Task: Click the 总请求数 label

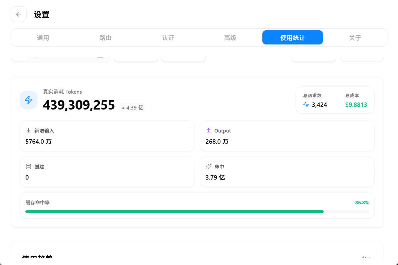Action: coord(312,95)
